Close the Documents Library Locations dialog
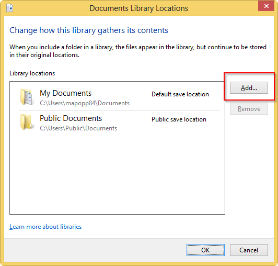 (x=267, y=6)
